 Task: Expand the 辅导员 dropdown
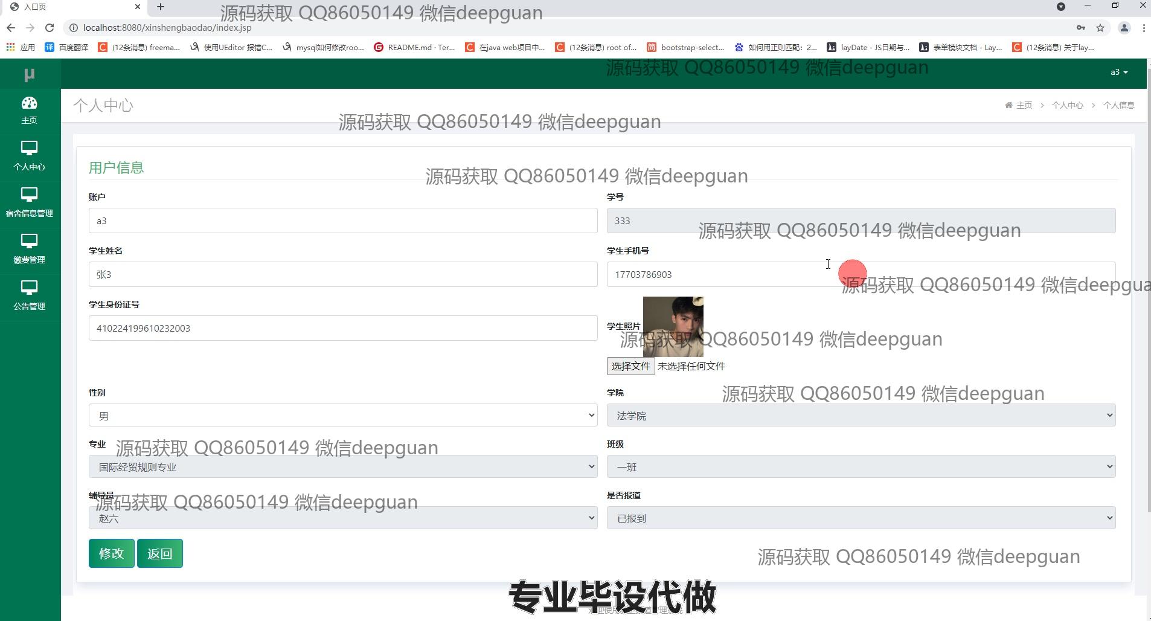(x=343, y=518)
